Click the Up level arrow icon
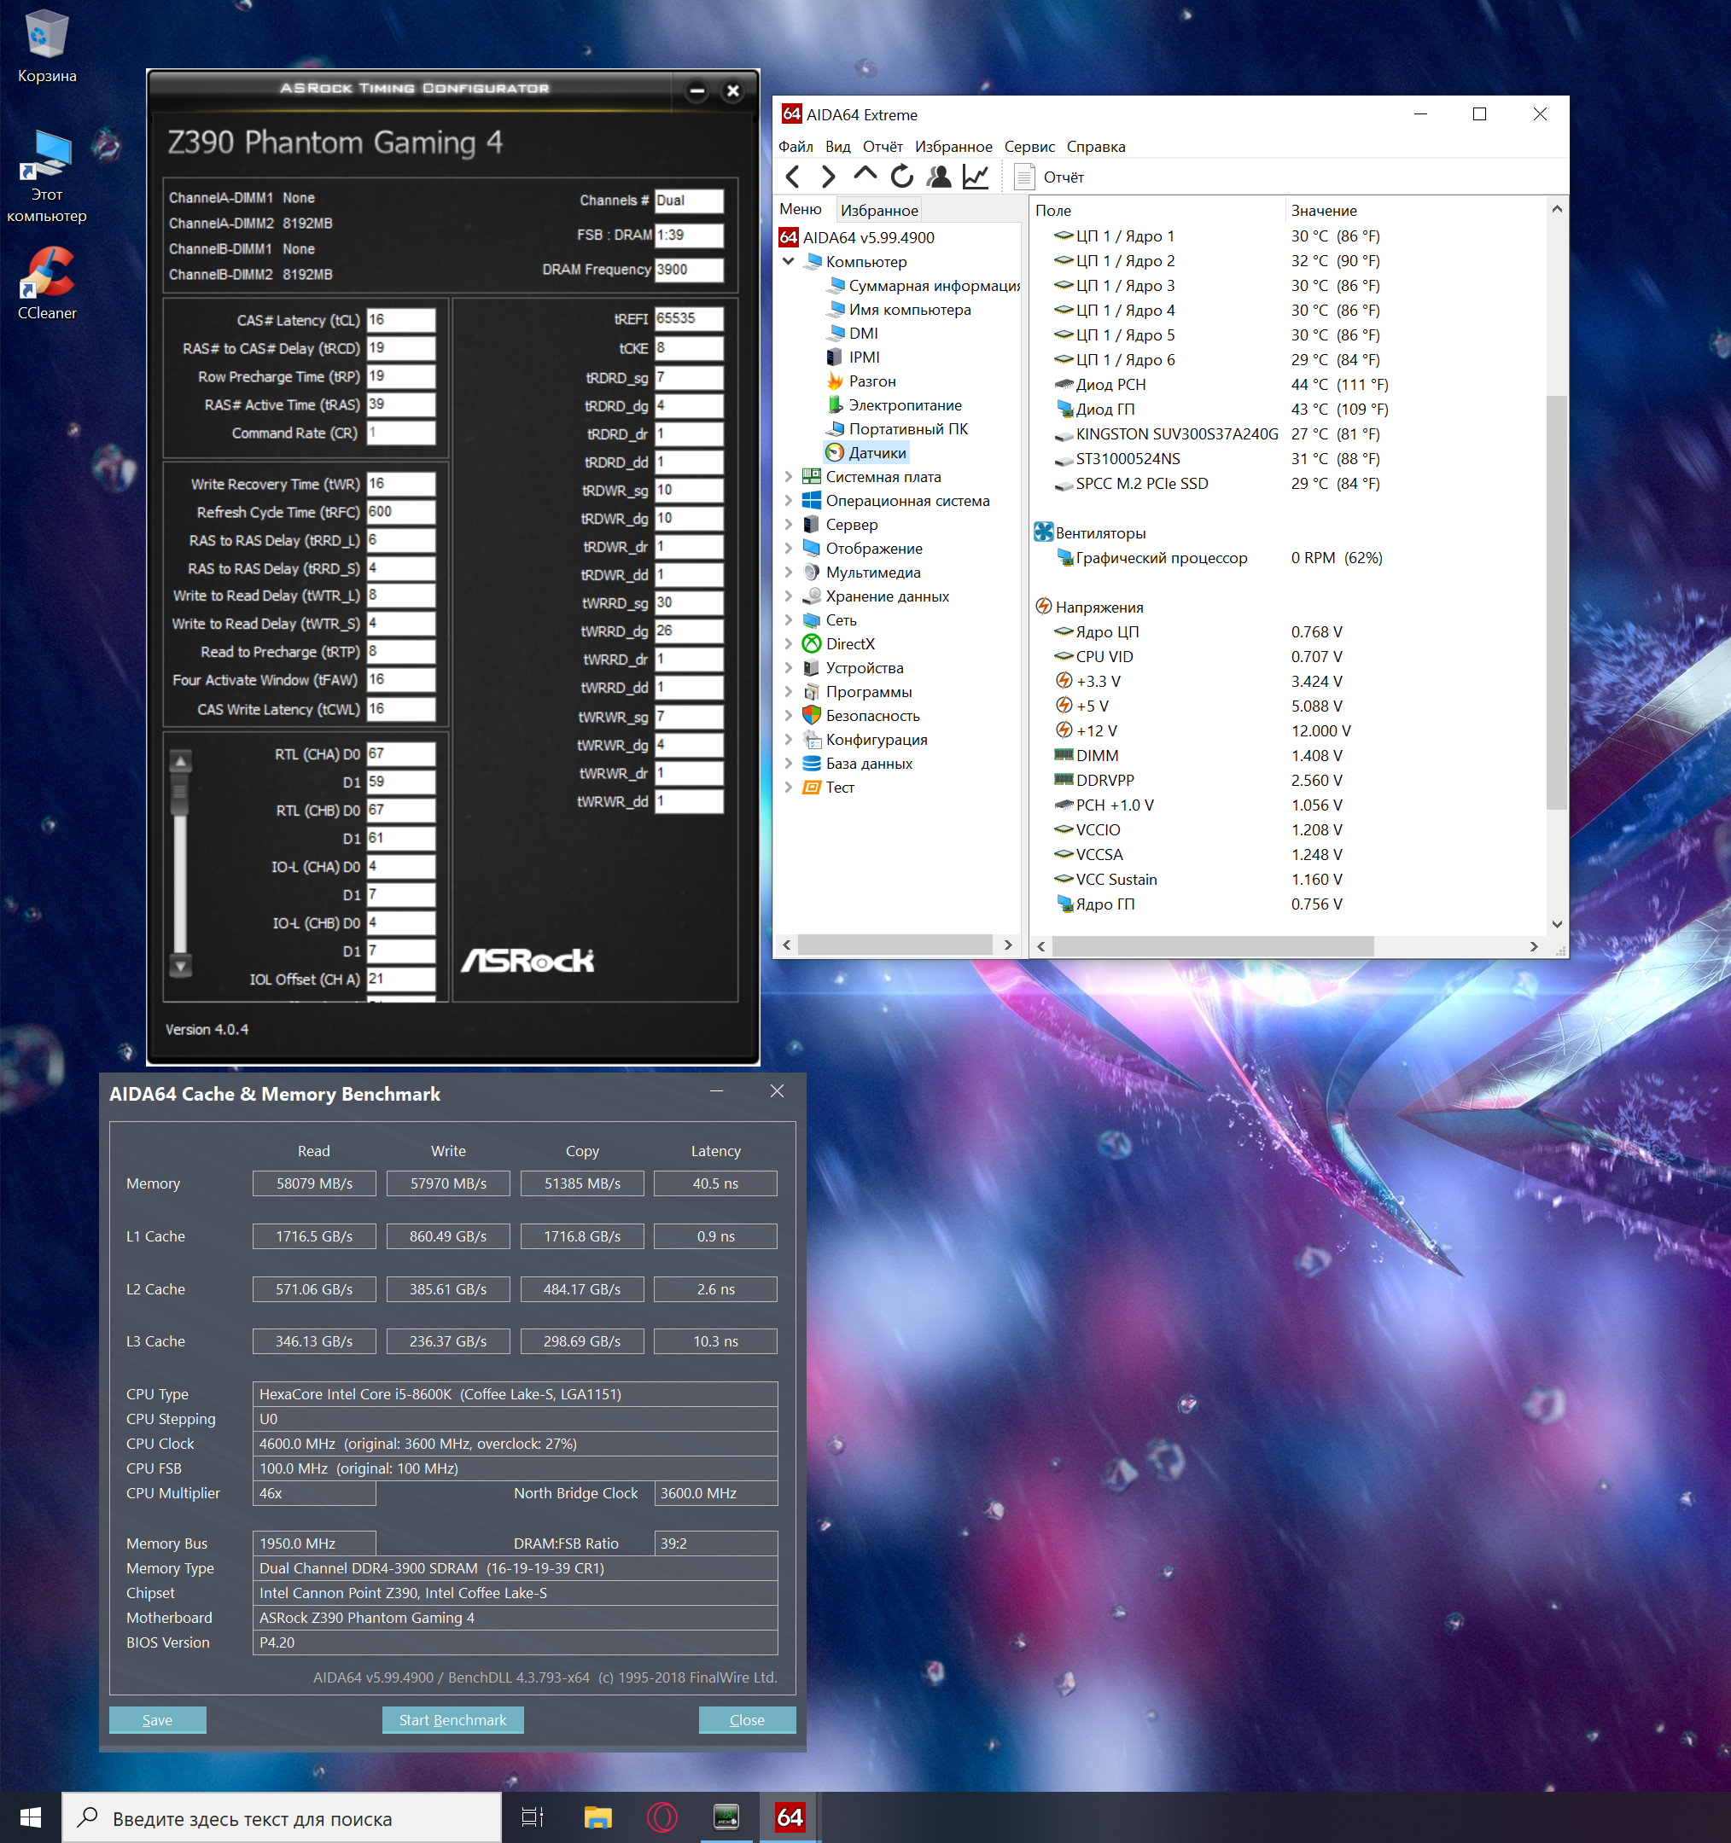1731x1843 pixels. coord(864,175)
